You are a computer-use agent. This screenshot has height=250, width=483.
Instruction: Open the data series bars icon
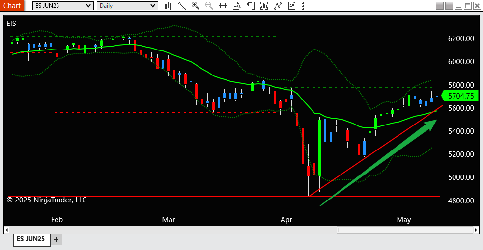[264, 6]
